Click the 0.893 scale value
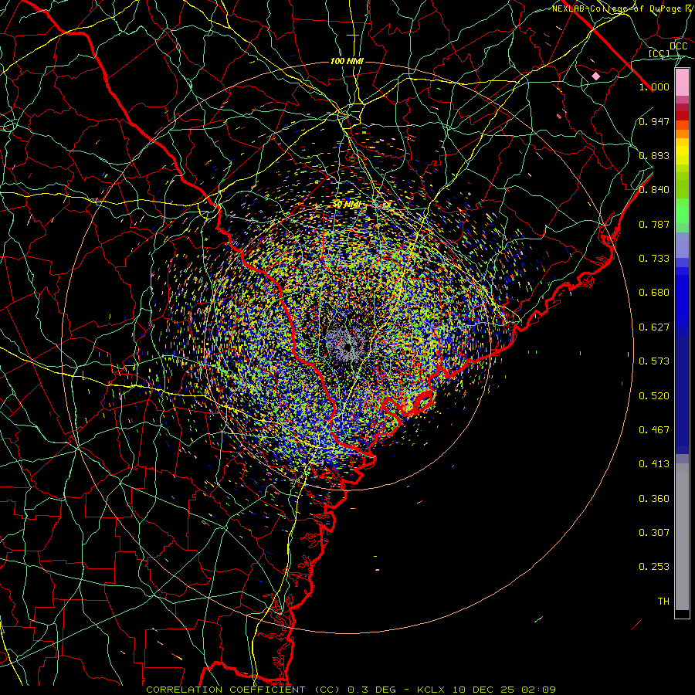The image size is (695, 695). tap(654, 155)
